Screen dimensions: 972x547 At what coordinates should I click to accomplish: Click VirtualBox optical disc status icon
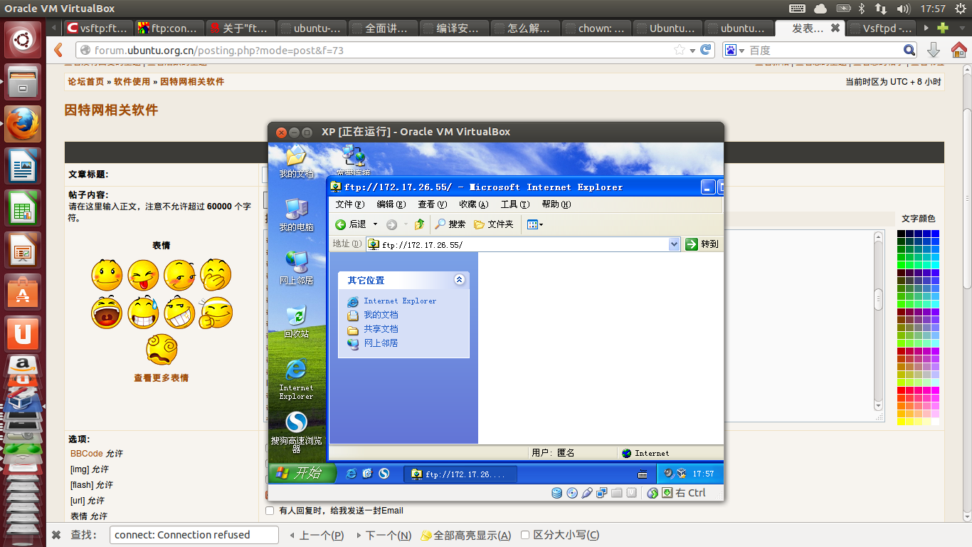(x=571, y=493)
